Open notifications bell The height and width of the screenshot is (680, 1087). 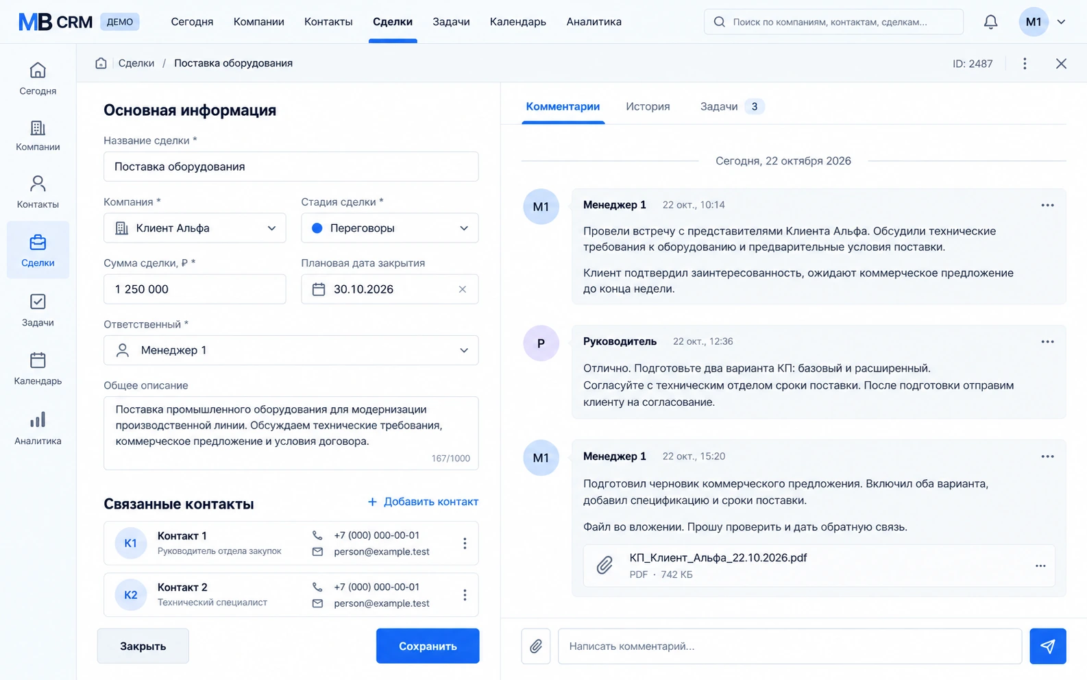pos(990,22)
